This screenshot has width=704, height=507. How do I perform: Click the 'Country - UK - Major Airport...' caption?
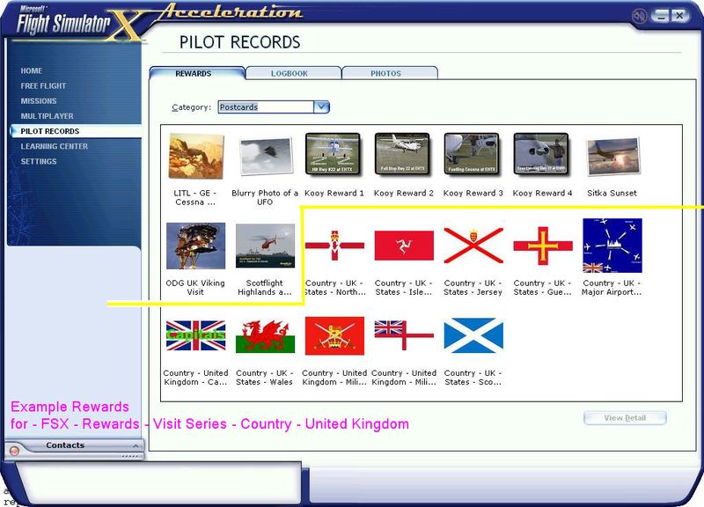click(612, 288)
